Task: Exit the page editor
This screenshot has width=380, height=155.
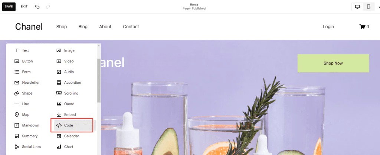Action: click(24, 7)
